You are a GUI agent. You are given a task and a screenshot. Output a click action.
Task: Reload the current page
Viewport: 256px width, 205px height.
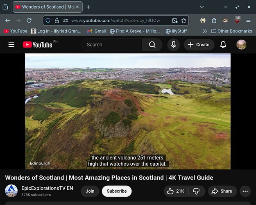click(29, 20)
